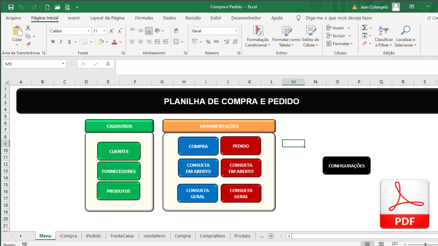Click the Cut scissors icon
Screen dimensions: 438x246
(28, 28)
